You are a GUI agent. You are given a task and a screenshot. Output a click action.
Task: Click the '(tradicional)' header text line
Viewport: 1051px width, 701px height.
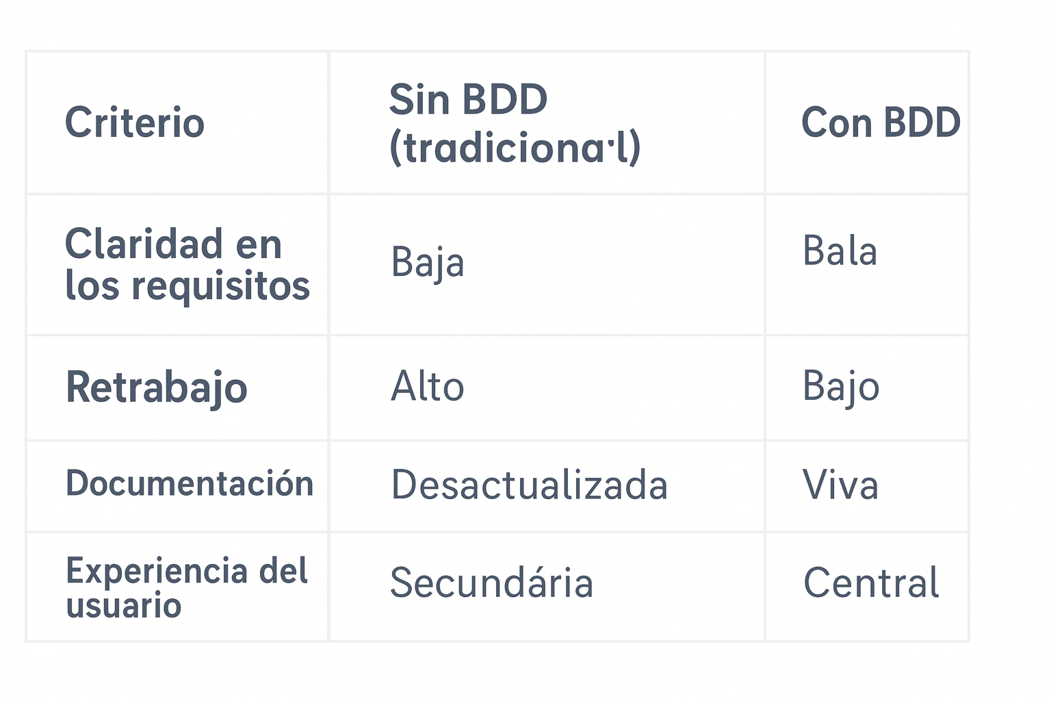coord(515,148)
